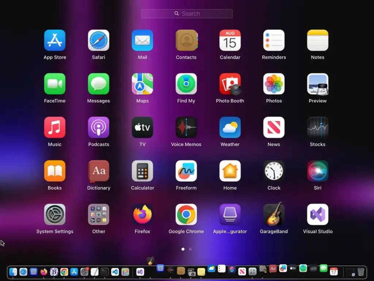Open System Settings from the Launchpad grid
Viewport: 374px width, 281px height.
[55, 214]
